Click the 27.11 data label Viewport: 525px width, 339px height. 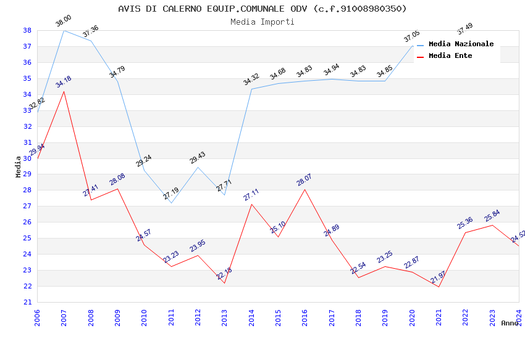251,195
